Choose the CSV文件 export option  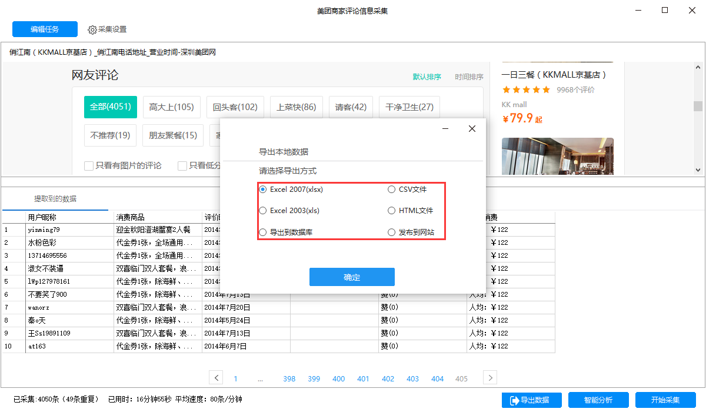[407, 190]
